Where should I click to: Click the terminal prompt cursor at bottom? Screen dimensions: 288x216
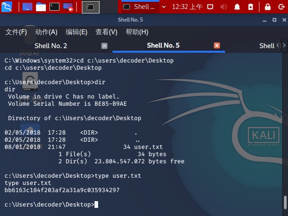[x=96, y=205]
